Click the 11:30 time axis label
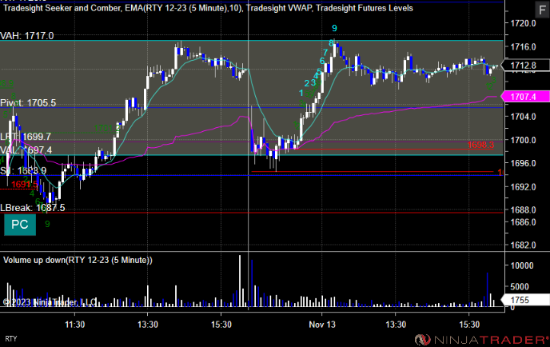 point(74,325)
